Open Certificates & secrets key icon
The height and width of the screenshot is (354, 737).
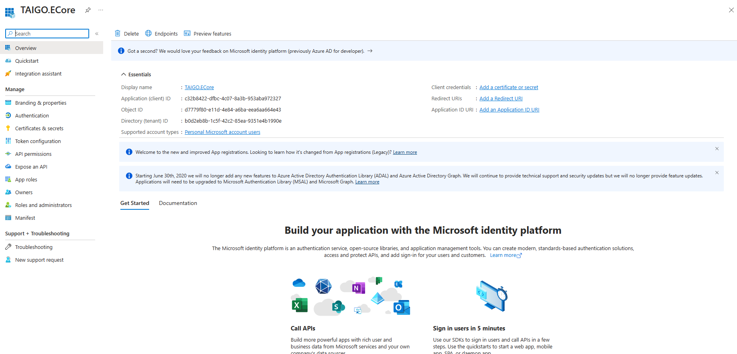click(x=8, y=128)
